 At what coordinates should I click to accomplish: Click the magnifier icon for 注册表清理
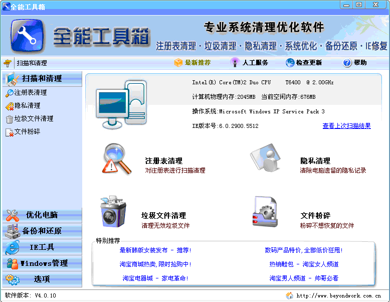[116, 159]
